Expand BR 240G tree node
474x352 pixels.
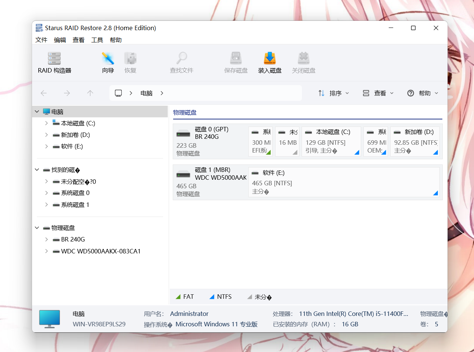pyautogui.click(x=46, y=239)
